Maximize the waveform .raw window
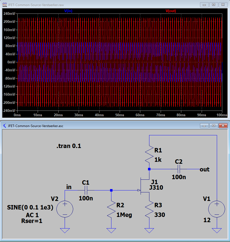Image resolution: width=230 pixels, height=242 pixels. (x=213, y=5)
